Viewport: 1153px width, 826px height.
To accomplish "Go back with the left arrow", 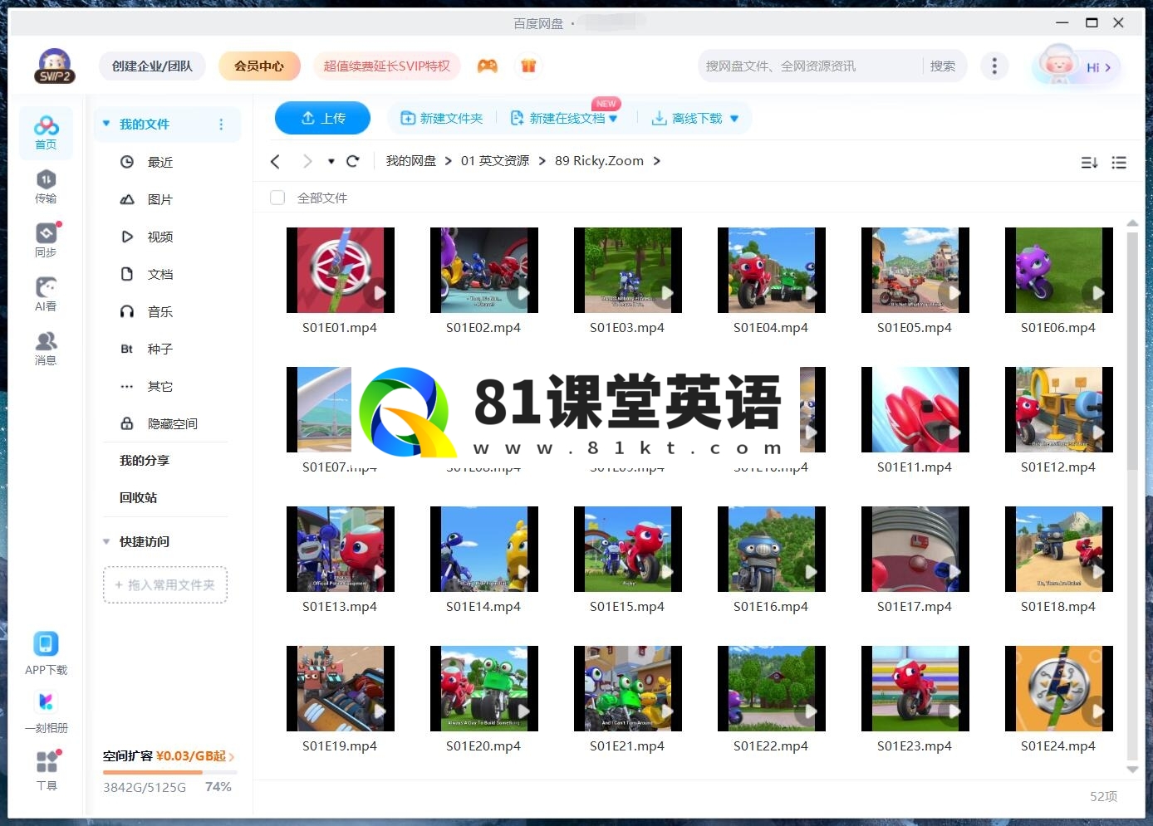I will pyautogui.click(x=276, y=161).
